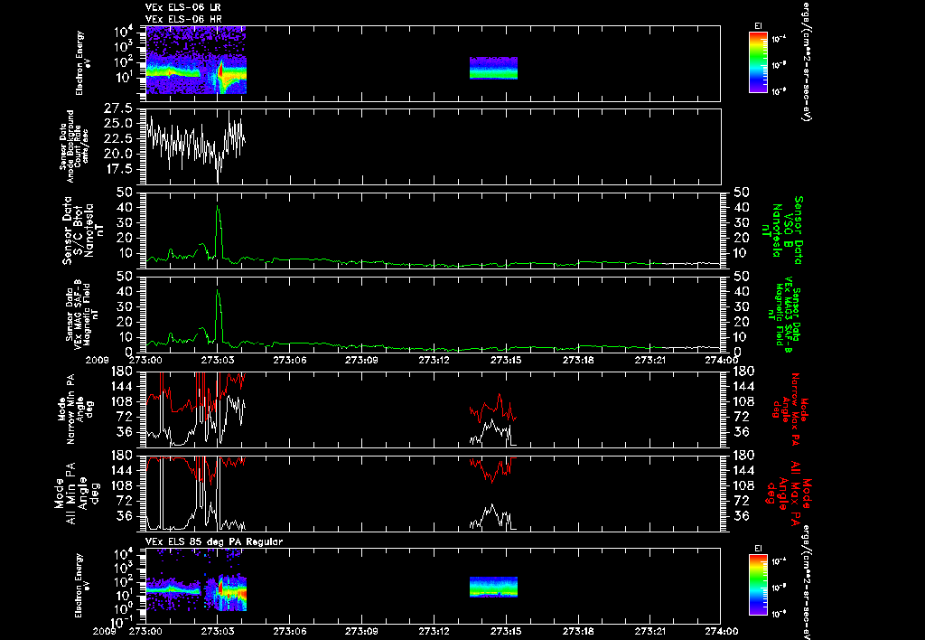Viewport: 925px width, 640px height.
Task: Click the small bottom spectrogram patch near 273:15
Action: 493,587
